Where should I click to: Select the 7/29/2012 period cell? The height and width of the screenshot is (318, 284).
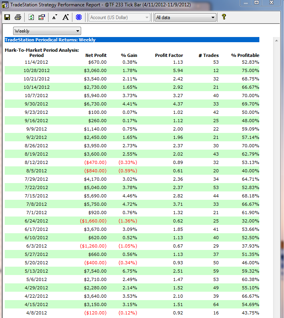tap(37, 179)
